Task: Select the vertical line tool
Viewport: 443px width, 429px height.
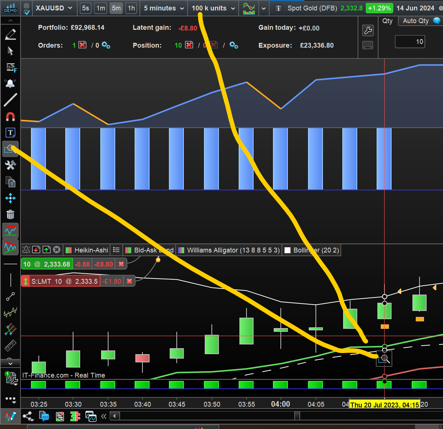Action: point(11,280)
